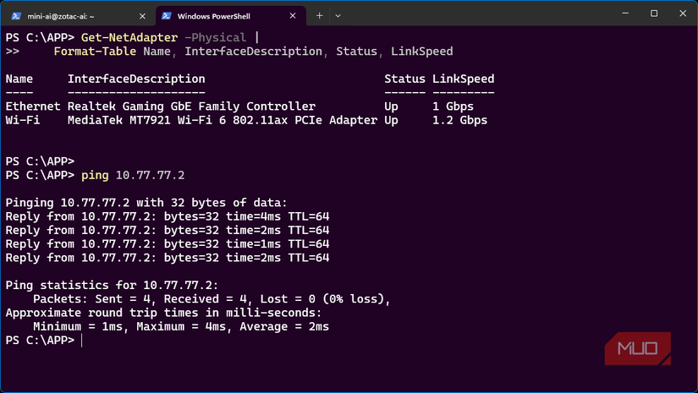
Task: Click the InterfaceDescription column header
Action: click(x=136, y=79)
